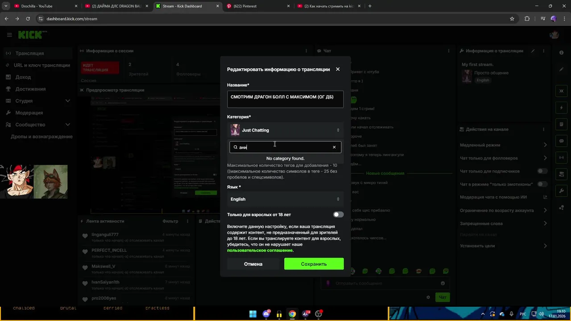Image resolution: width=571 pixels, height=321 pixels.
Task: Click the volume icon in system tray
Action: (x=542, y=314)
